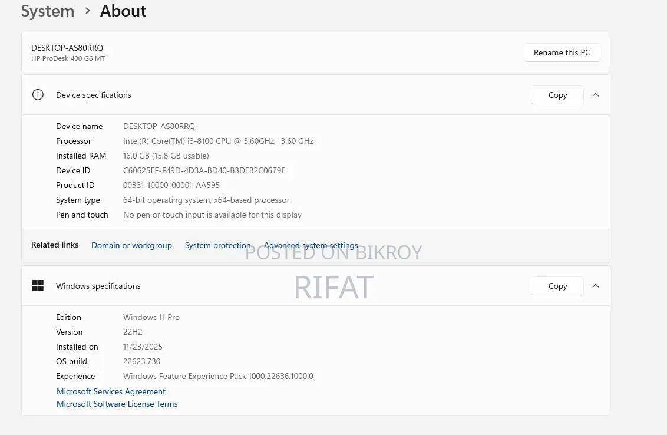Select the Intel Core i3-8100 processor value

tap(218, 141)
